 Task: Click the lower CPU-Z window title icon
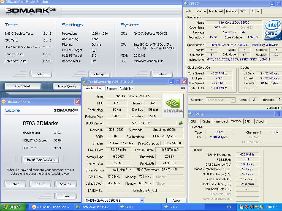point(191,114)
